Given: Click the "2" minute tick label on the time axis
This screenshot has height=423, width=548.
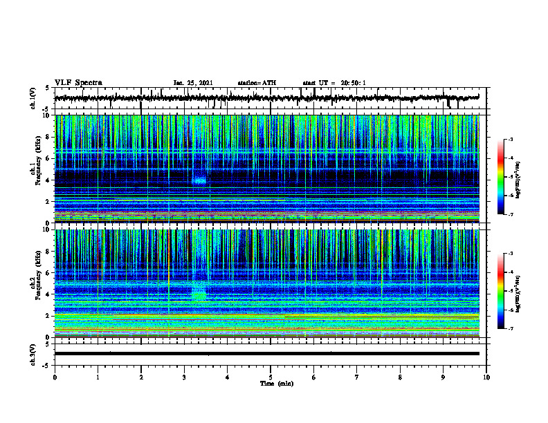Looking at the screenshot, I should click(141, 377).
